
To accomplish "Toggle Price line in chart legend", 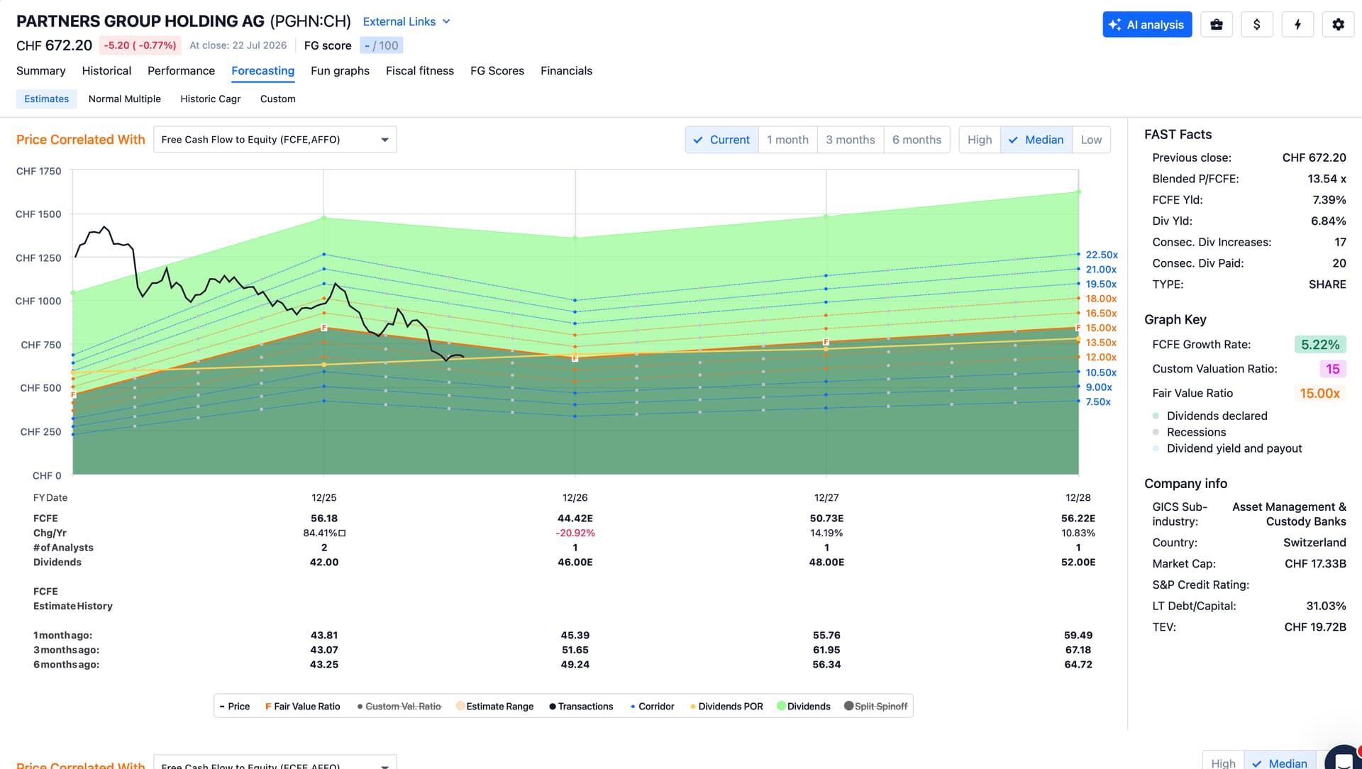I will [235, 707].
